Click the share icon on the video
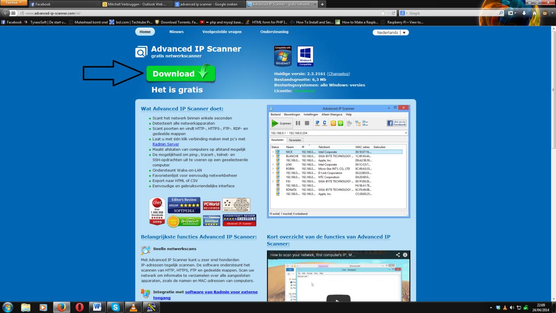Viewport: 556px width, 313px height. coord(397,255)
